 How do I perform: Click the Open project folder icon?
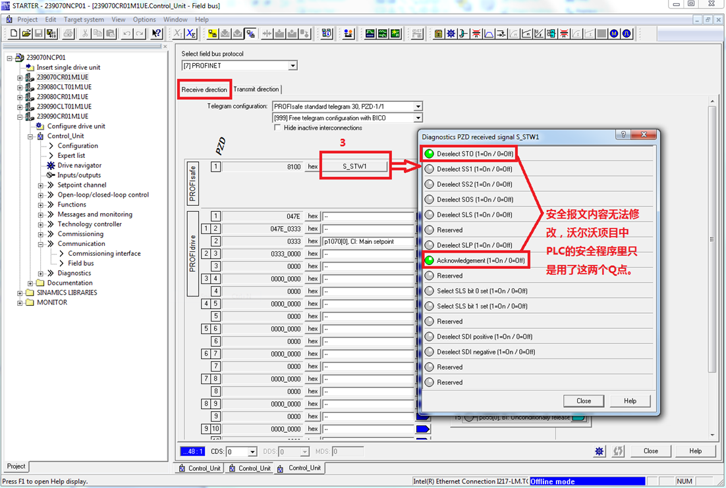point(26,34)
